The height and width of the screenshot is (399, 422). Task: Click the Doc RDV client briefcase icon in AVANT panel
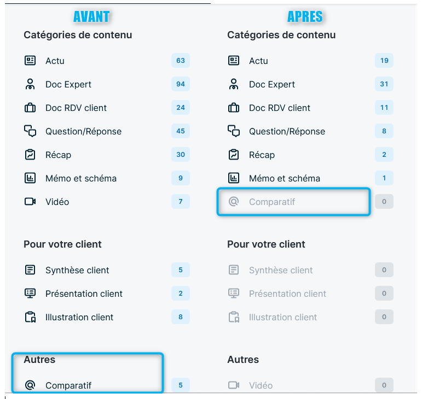(30, 108)
